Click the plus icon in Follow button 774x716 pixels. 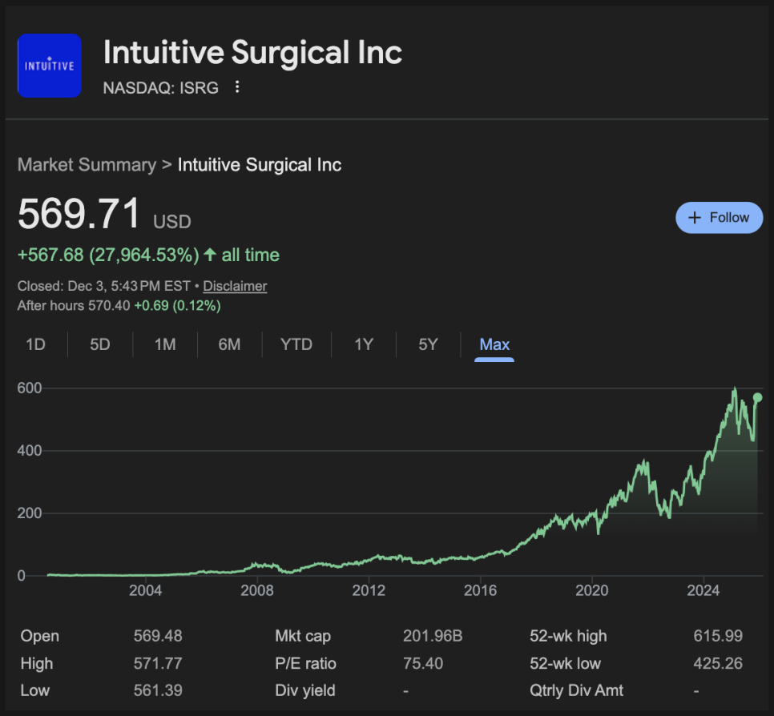tap(695, 218)
